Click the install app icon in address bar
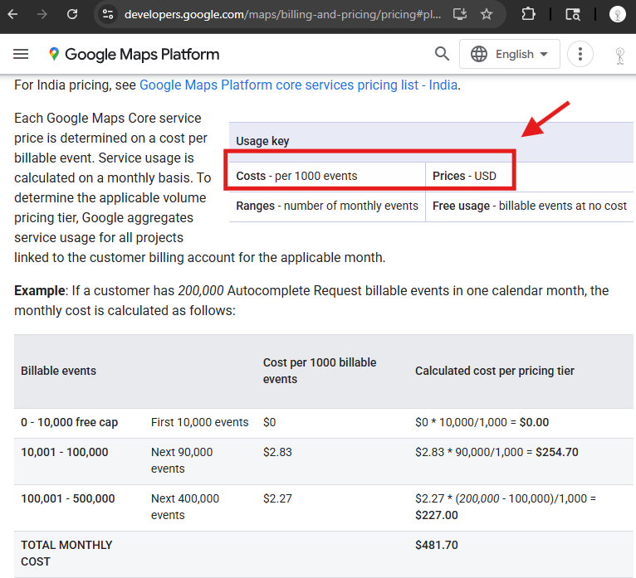 click(x=460, y=15)
